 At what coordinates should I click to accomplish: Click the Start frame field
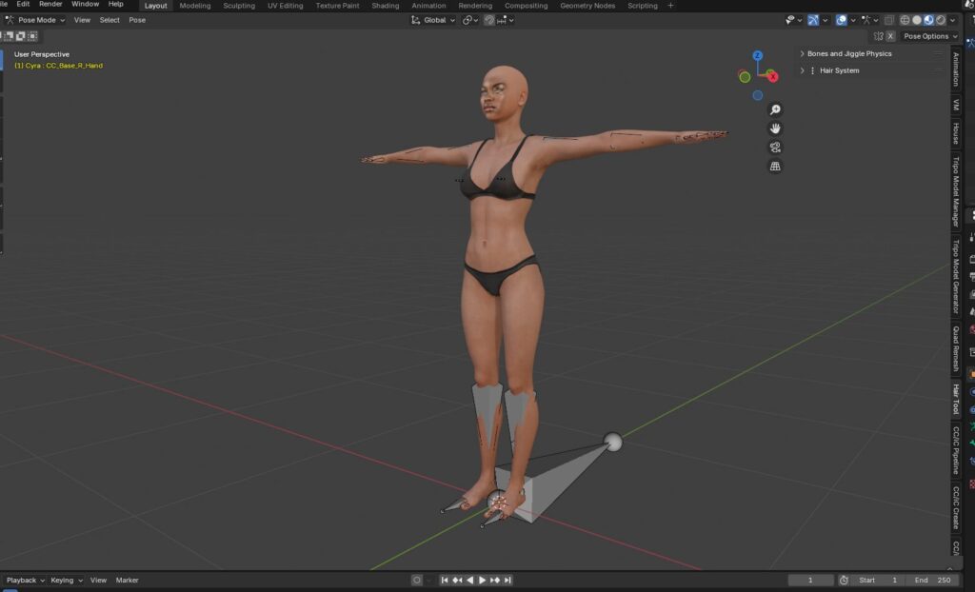click(879, 581)
